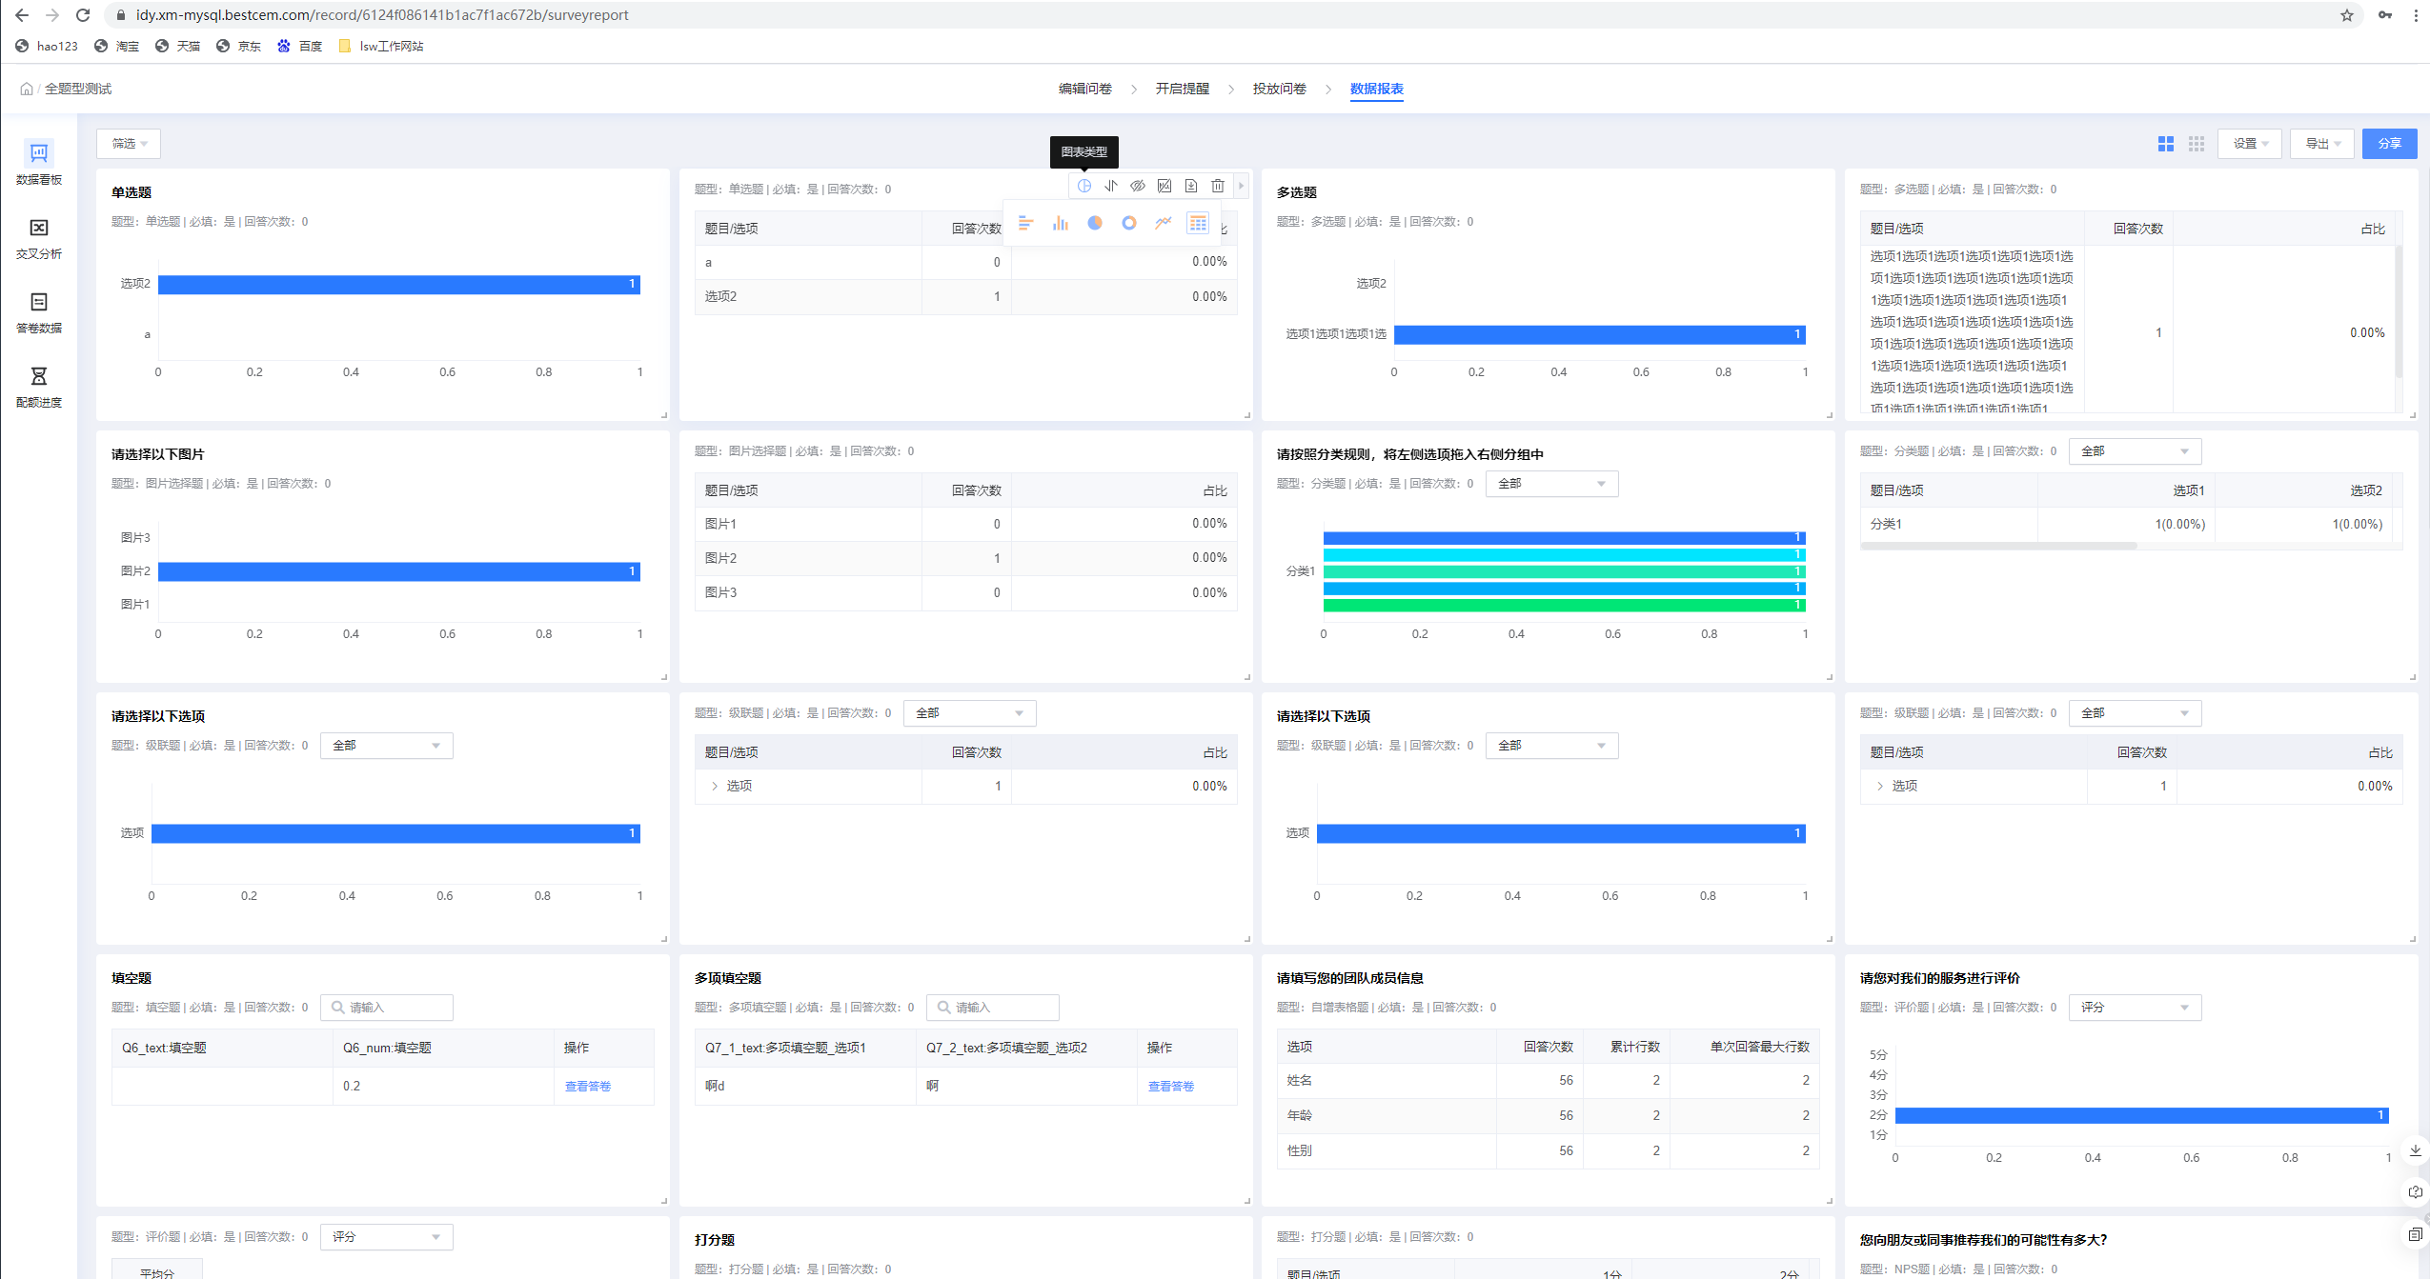Go to 投放问卷 step
Image resolution: width=2430 pixels, height=1279 pixels.
(1279, 89)
